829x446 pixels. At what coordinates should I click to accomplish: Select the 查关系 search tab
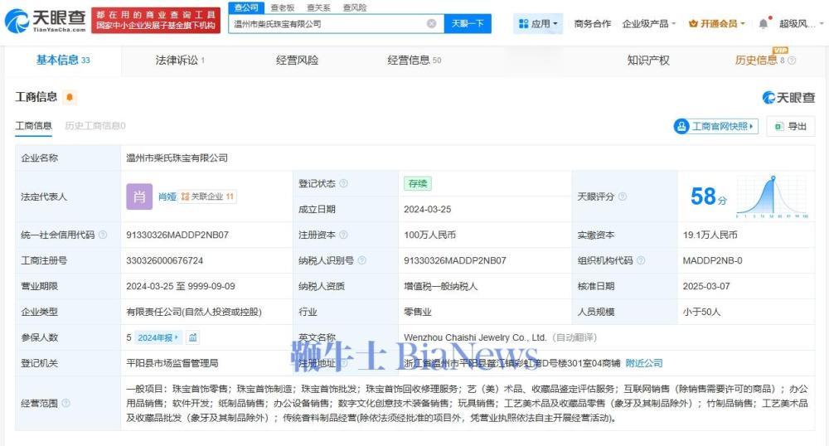318,7
